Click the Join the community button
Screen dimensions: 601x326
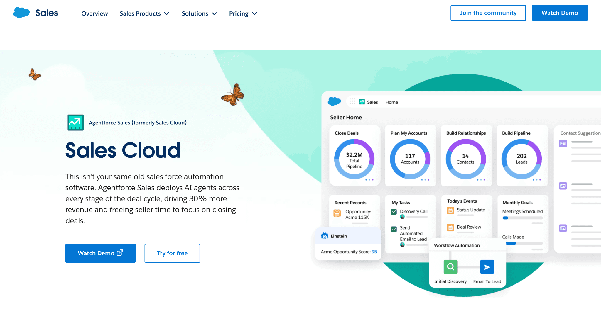(x=488, y=13)
